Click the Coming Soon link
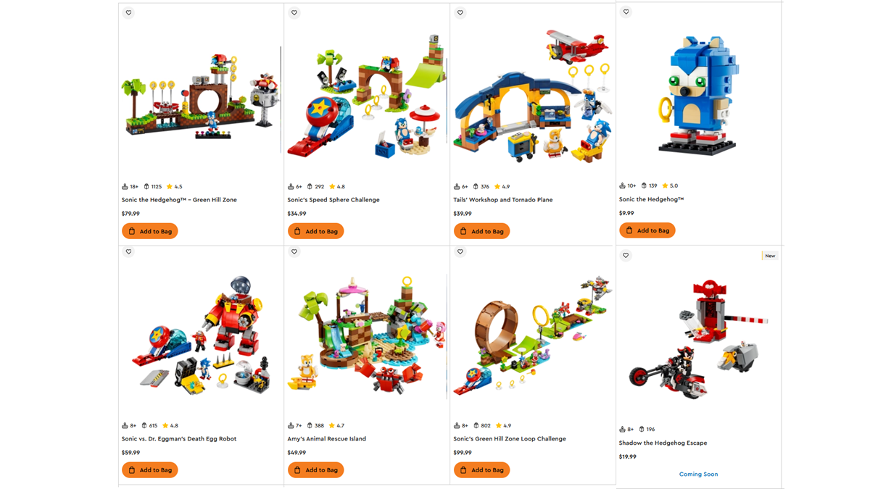The width and height of the screenshot is (870, 489). point(699,474)
